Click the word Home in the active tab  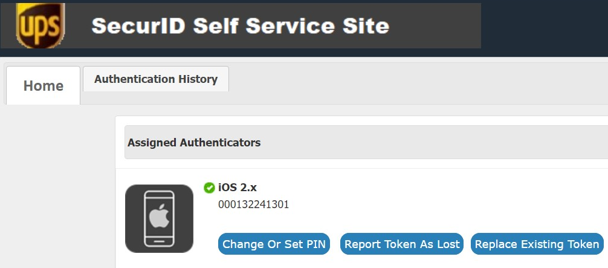pos(43,85)
